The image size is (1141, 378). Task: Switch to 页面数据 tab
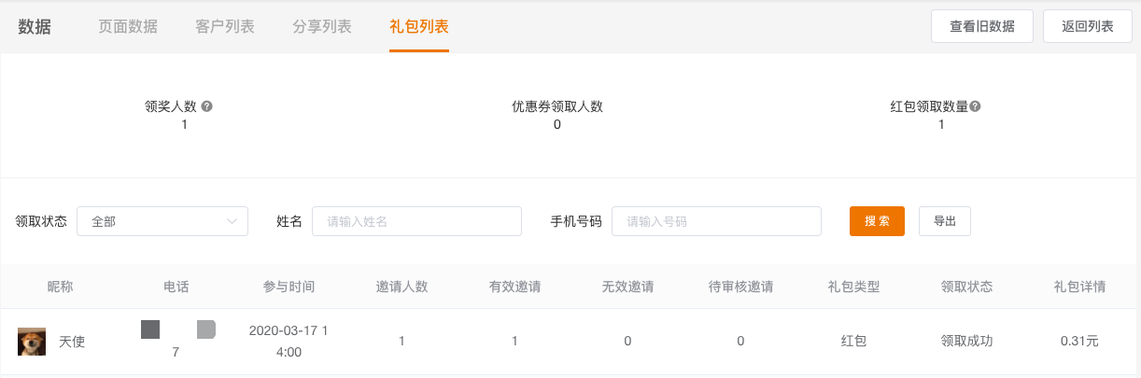(128, 26)
